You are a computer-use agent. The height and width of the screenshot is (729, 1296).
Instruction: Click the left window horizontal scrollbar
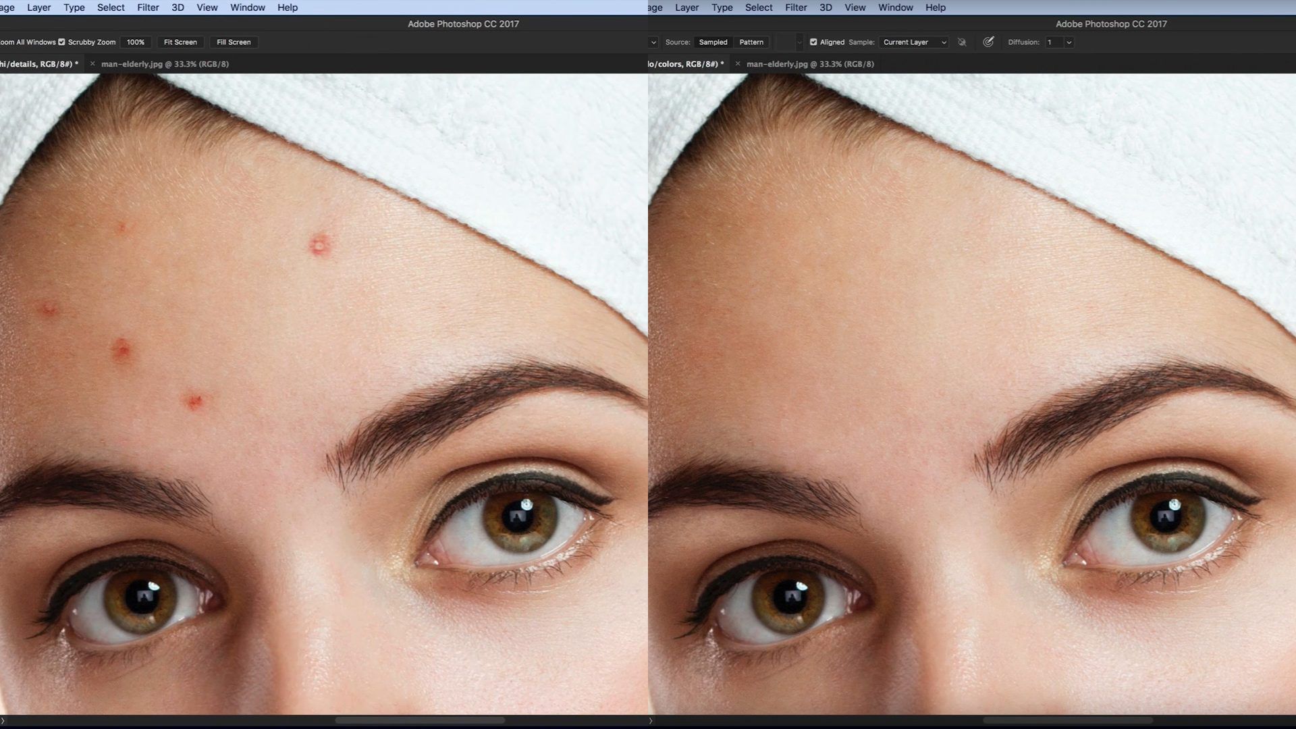point(420,720)
